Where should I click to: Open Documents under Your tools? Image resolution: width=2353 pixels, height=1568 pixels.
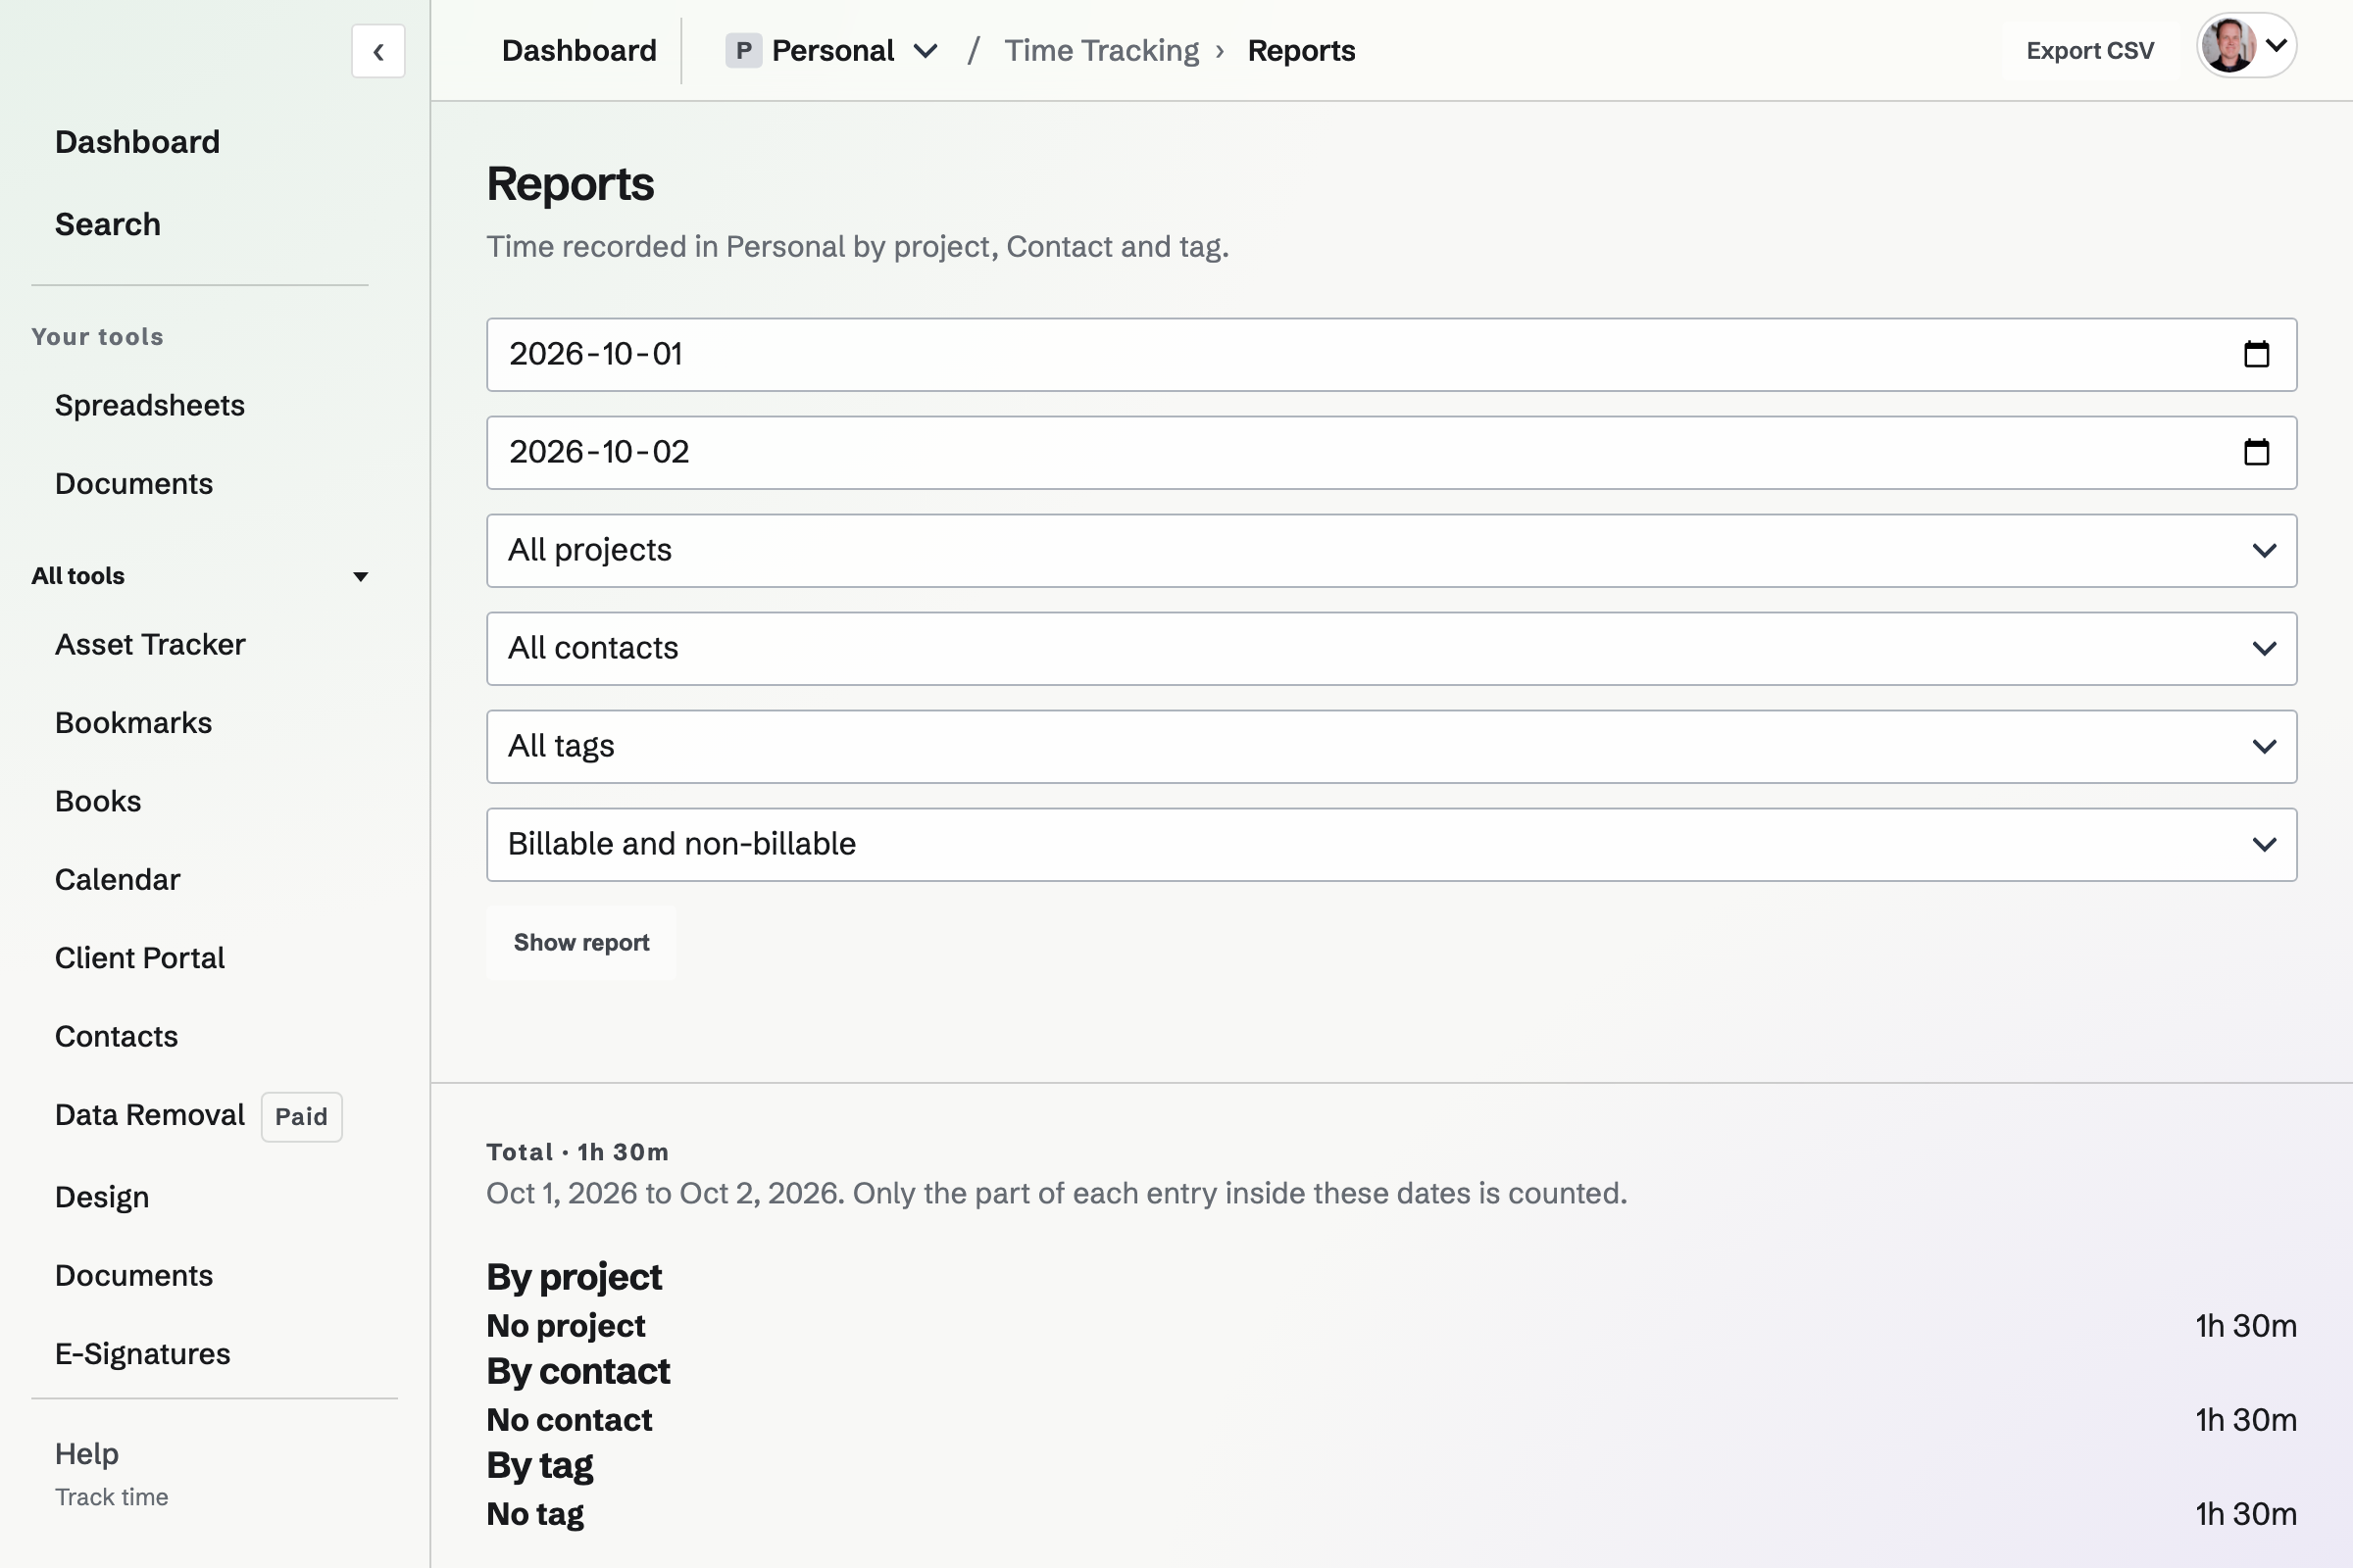133,483
